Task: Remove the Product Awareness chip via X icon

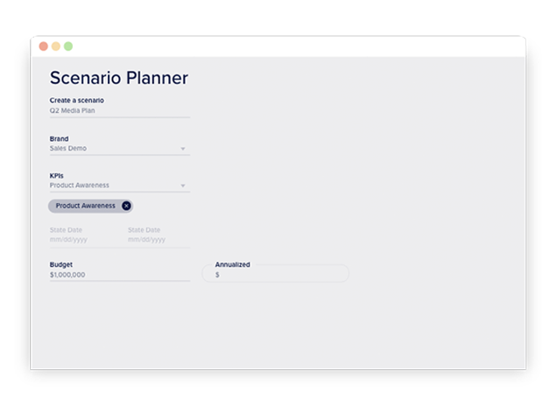Action: point(127,206)
